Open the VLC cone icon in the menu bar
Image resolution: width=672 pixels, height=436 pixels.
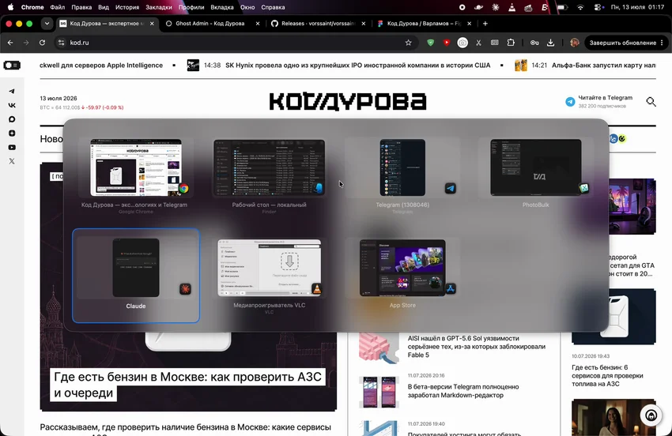[512, 7]
